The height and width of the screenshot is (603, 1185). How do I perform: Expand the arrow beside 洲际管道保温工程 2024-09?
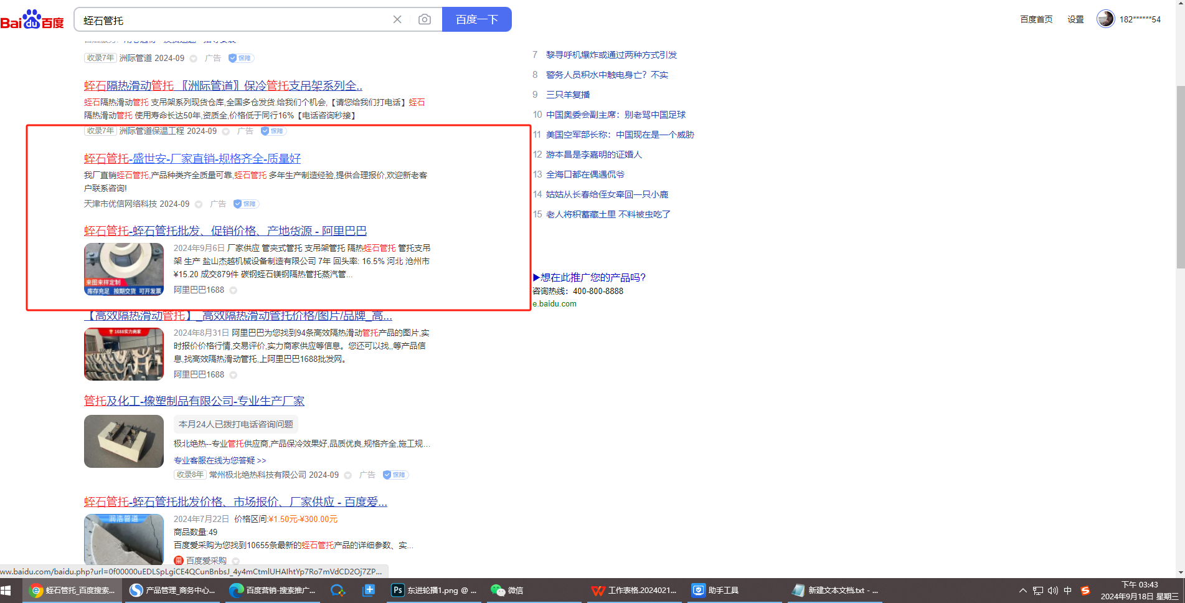[226, 131]
